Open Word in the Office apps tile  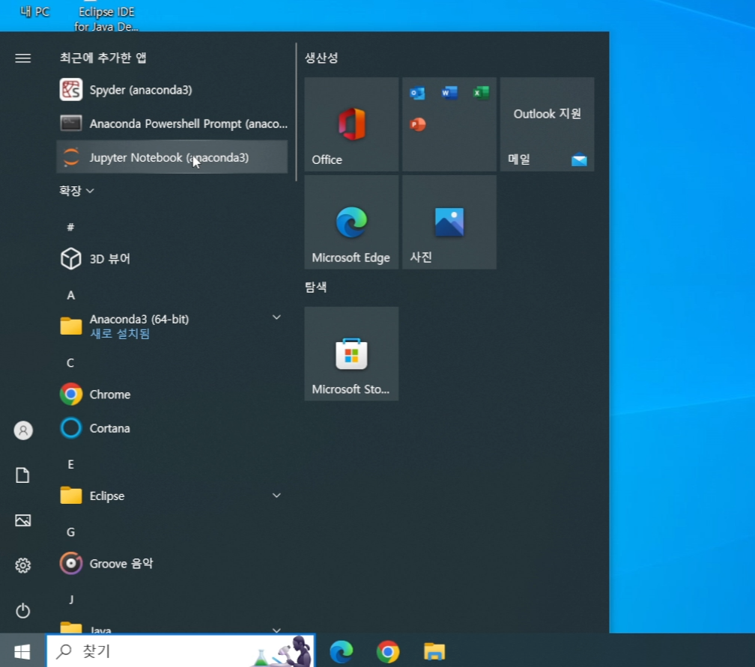pos(449,92)
